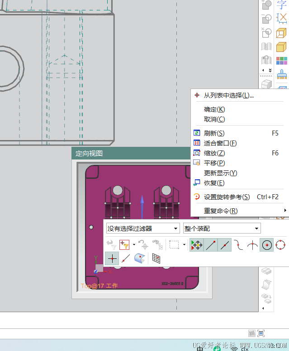The height and width of the screenshot is (351, 289).
Task: Click the intersect boolean icon
Action: pyautogui.click(x=266, y=33)
